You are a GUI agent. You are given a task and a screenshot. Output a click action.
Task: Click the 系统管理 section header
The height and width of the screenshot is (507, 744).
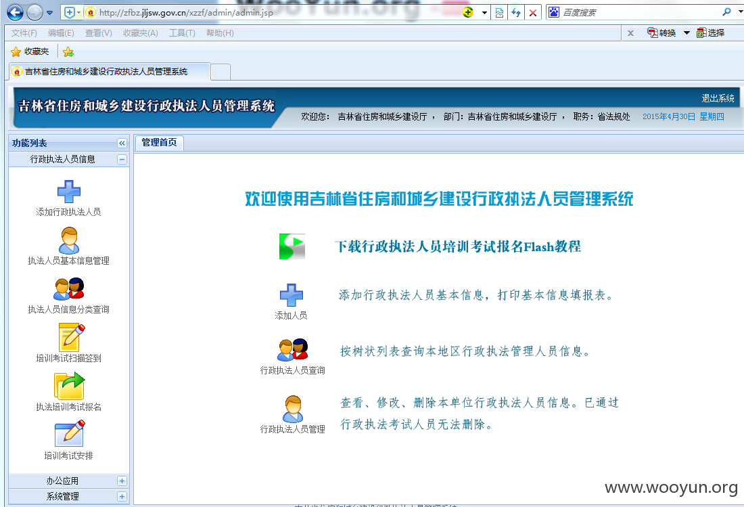pyautogui.click(x=69, y=497)
